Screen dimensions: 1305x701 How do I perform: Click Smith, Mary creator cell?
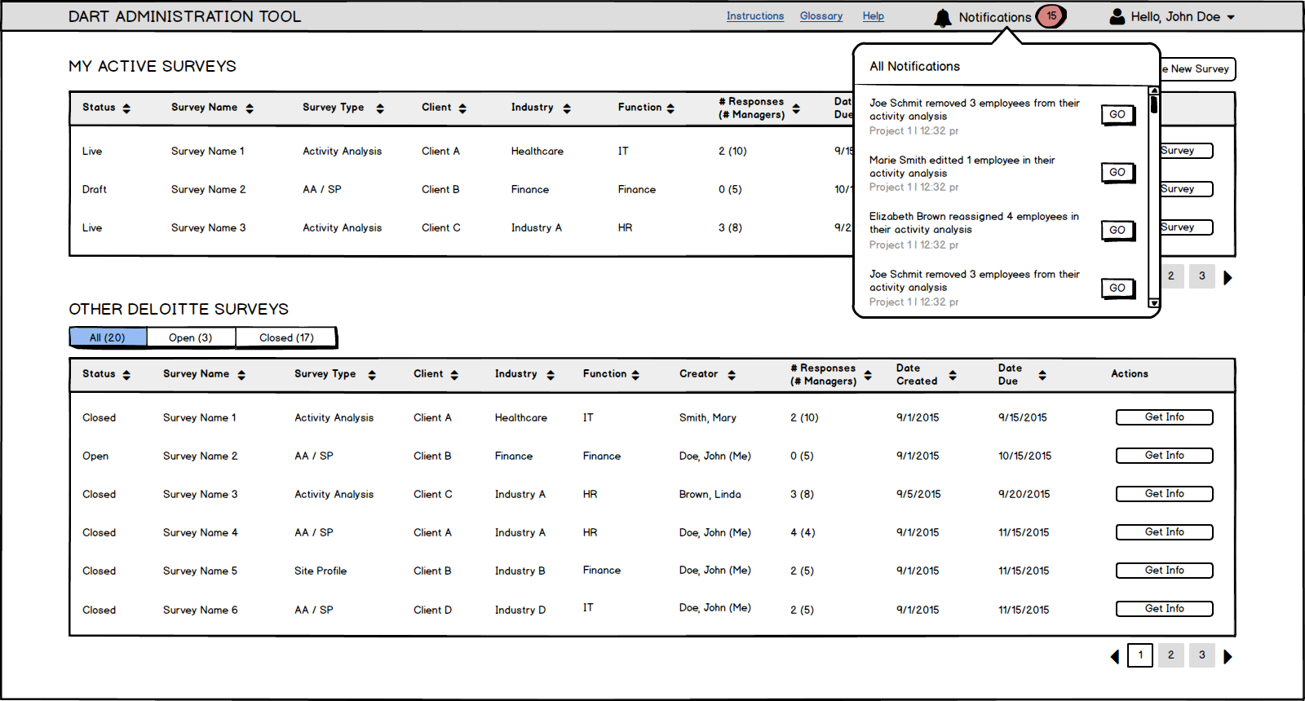pos(707,418)
